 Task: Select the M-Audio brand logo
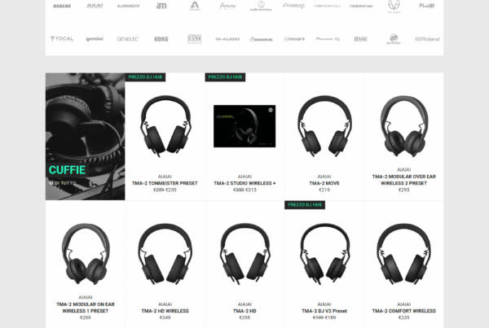coord(227,38)
